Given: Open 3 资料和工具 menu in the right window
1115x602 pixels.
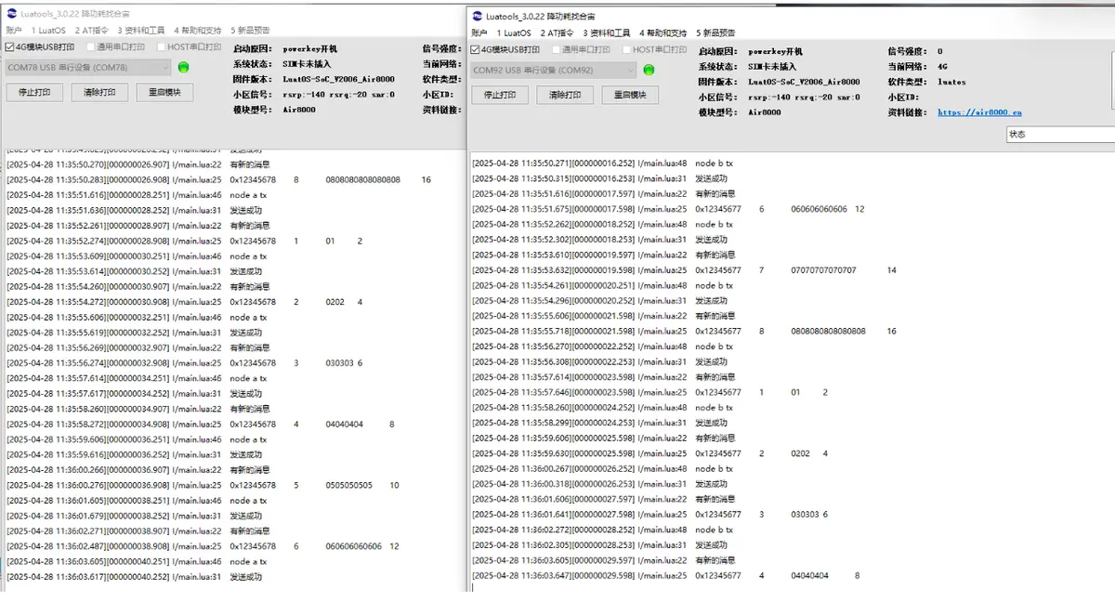Looking at the screenshot, I should 607,33.
